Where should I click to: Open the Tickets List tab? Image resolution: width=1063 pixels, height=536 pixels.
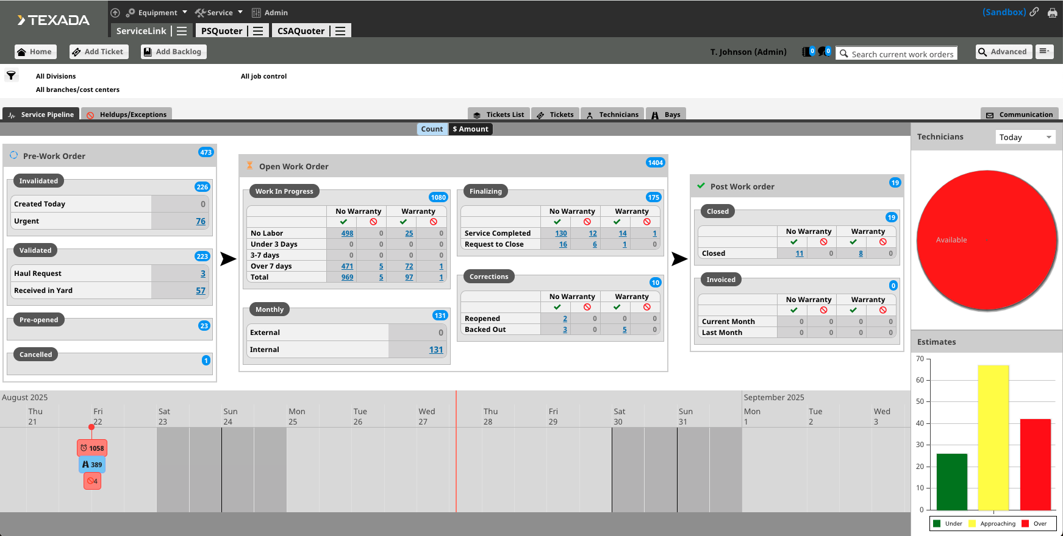499,115
